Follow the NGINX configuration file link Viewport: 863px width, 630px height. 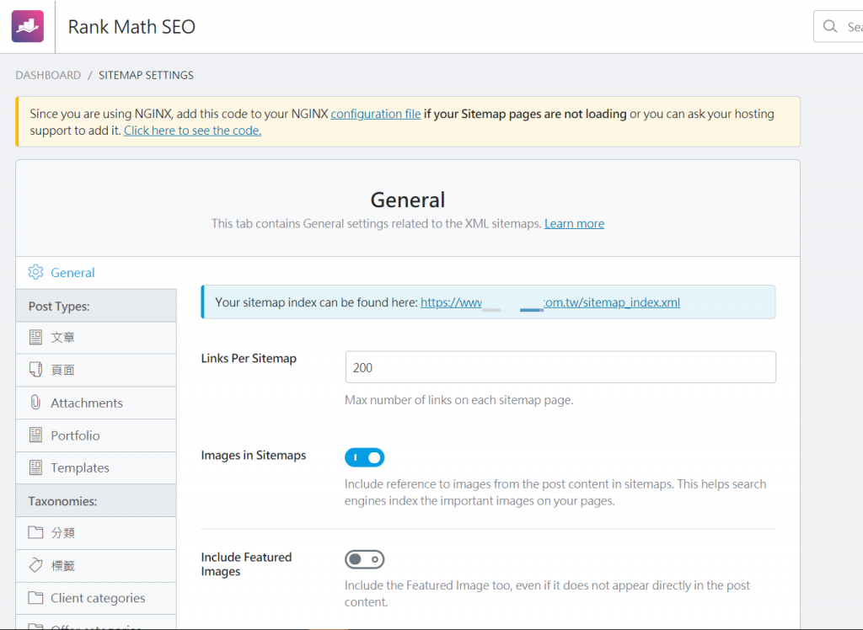click(x=375, y=114)
